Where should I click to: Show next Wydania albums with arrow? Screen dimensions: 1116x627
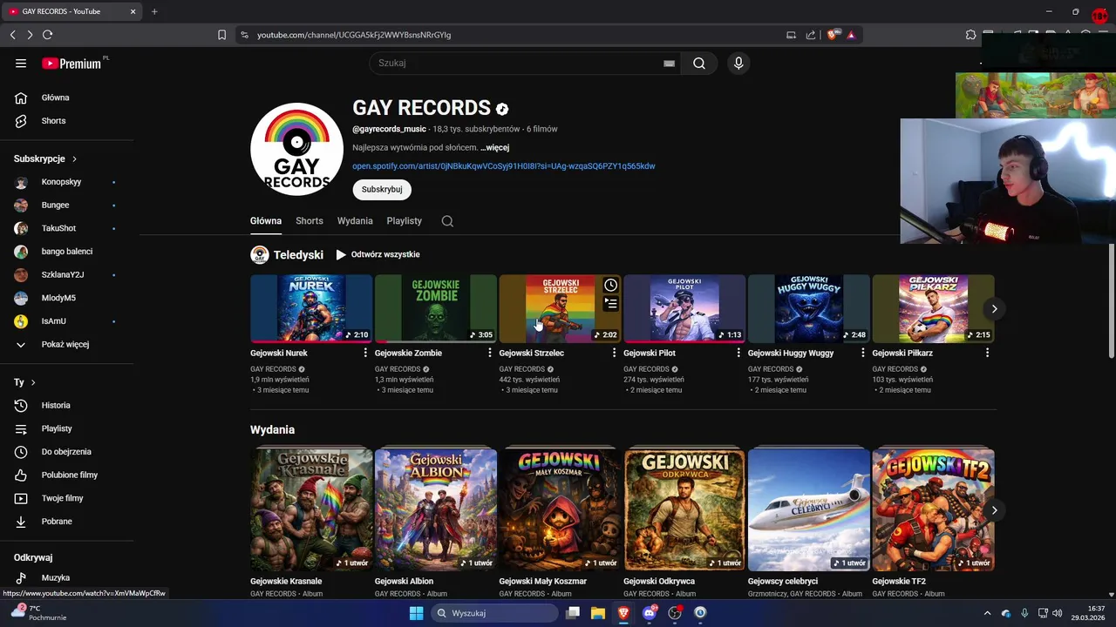(994, 510)
